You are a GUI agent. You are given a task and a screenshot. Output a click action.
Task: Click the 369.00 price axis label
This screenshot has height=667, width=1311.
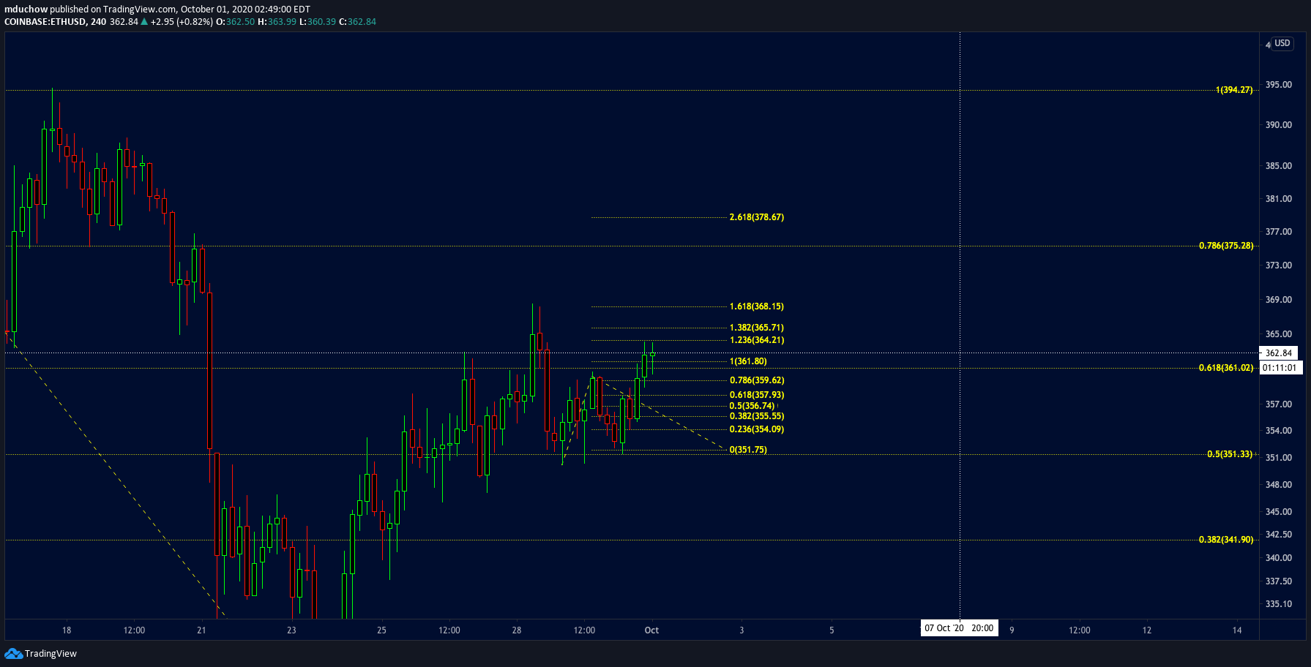pos(1279,300)
